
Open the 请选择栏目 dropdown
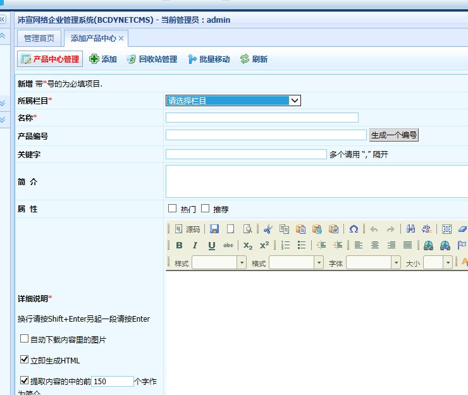pos(233,100)
